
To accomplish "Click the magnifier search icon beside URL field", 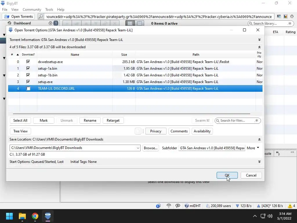I will (x=41, y=17).
